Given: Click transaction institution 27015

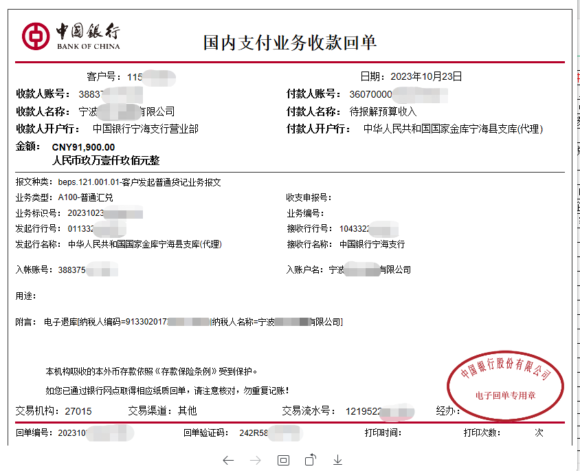Looking at the screenshot, I should tap(78, 411).
